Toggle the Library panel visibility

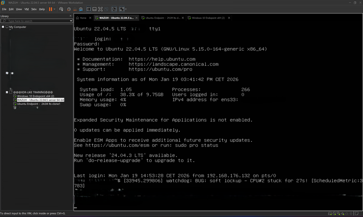tap(88, 9)
